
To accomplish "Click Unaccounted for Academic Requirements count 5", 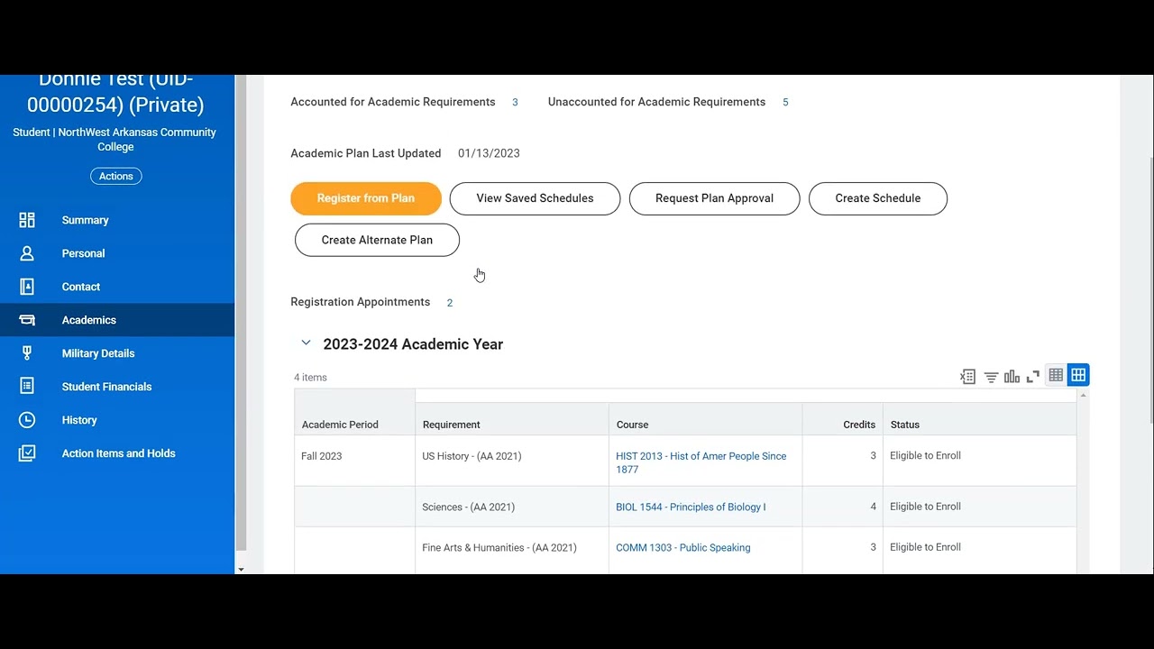I will pos(785,103).
